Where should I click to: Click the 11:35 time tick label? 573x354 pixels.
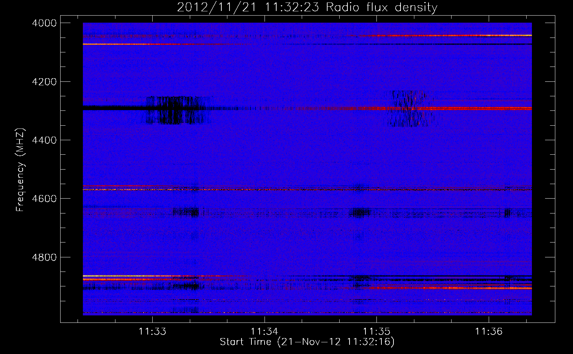coord(376,332)
